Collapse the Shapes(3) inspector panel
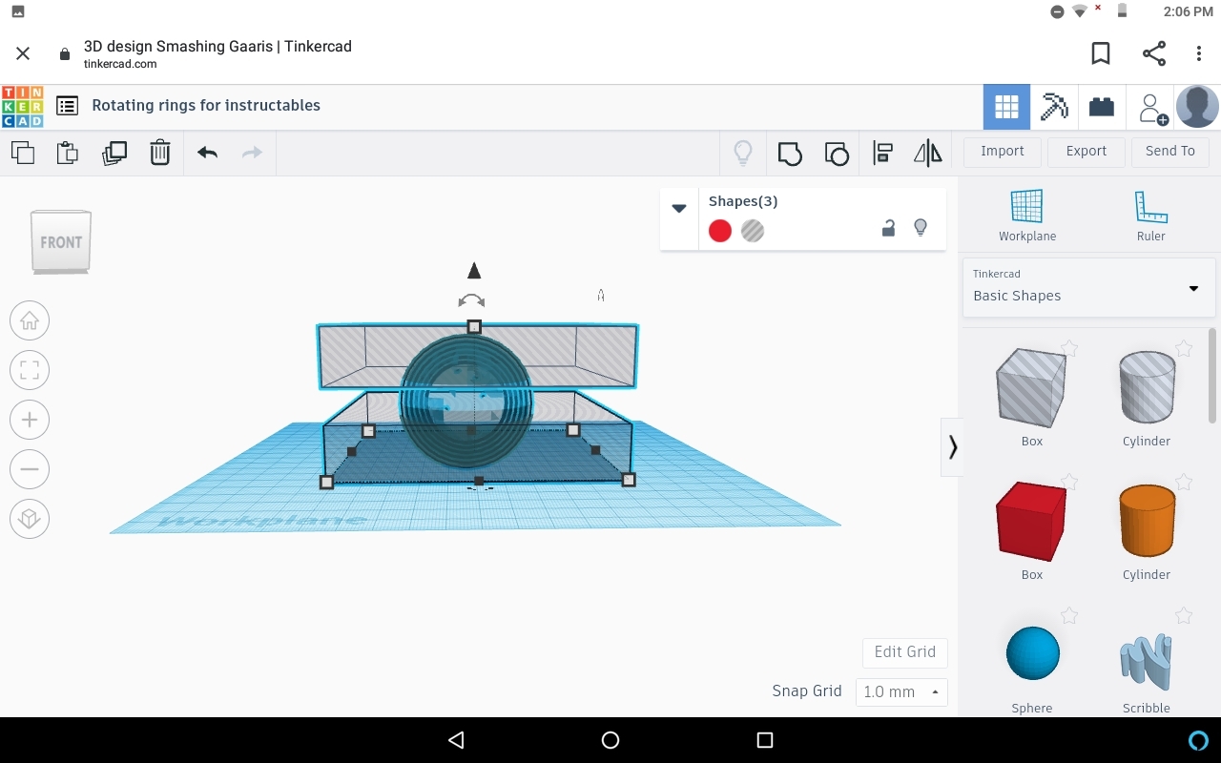1221x763 pixels. 679,208
